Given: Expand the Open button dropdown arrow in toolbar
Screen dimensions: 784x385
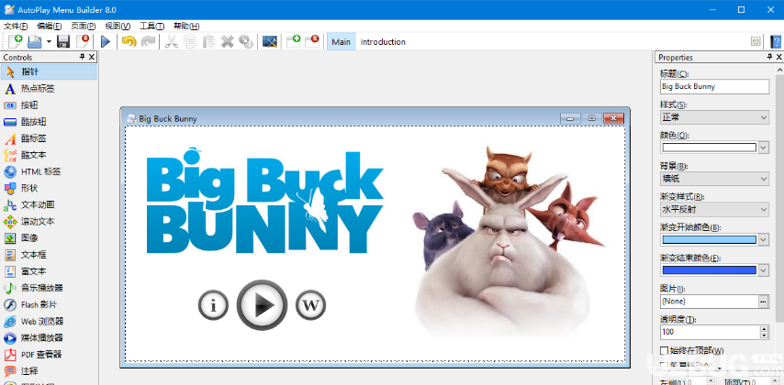Looking at the screenshot, I should coord(49,41).
